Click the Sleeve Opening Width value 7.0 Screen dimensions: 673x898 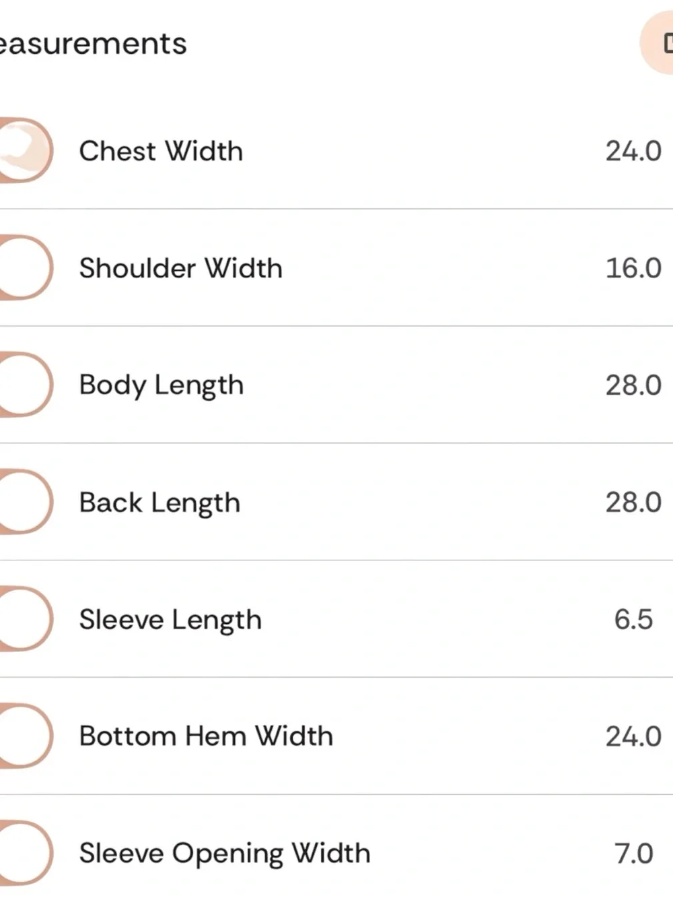(x=633, y=854)
